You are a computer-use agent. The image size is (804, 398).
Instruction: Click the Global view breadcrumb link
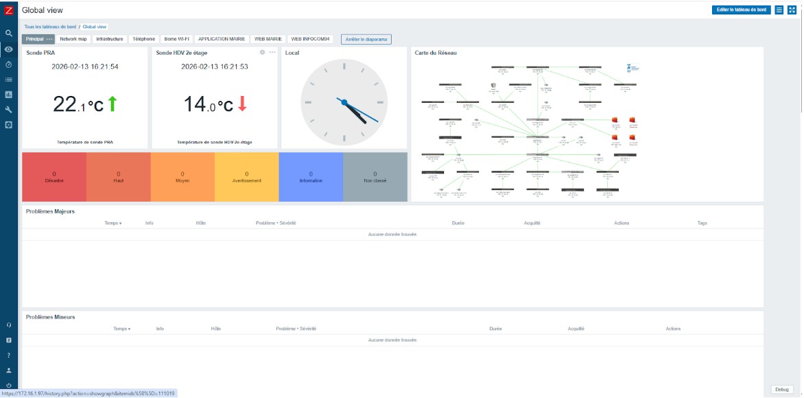click(95, 27)
